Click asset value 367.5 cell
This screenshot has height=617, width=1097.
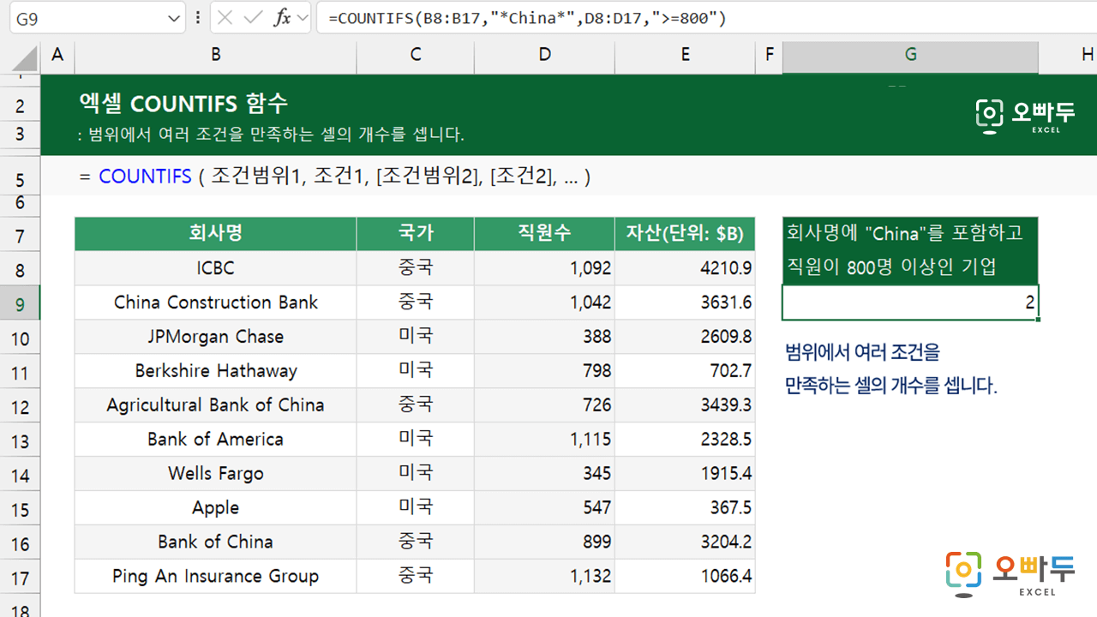click(685, 508)
